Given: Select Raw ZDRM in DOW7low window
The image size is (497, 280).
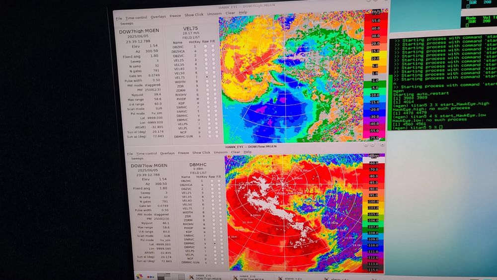Looking at the screenshot, I should point(214,220).
